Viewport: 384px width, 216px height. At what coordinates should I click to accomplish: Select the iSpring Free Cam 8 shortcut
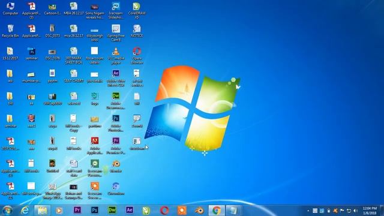(116, 33)
